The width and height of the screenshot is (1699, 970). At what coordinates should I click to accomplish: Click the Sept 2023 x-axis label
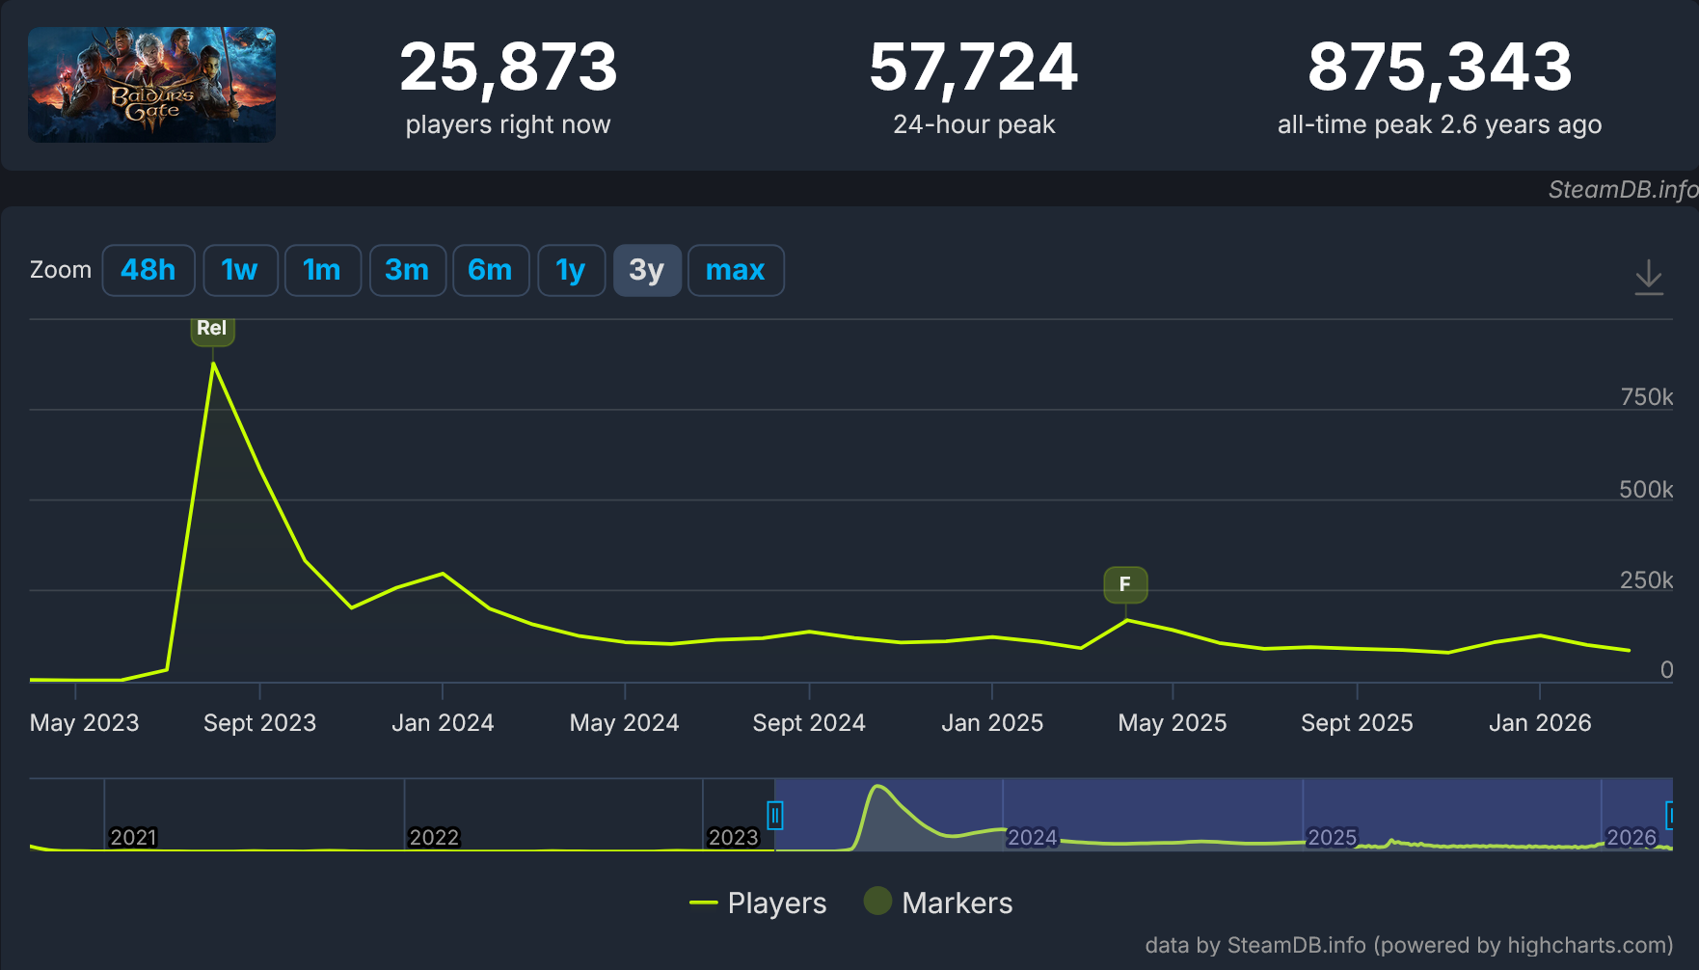click(259, 723)
